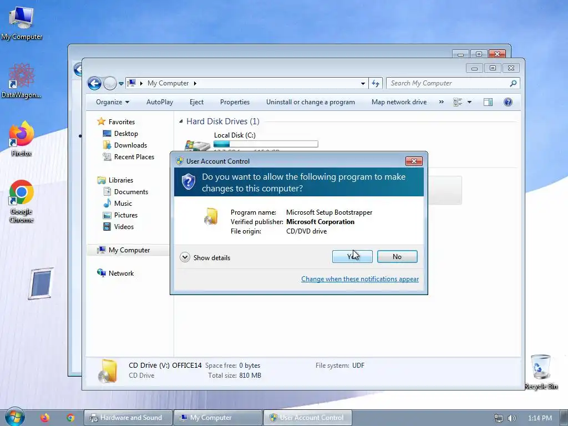The width and height of the screenshot is (568, 426).
Task: Click the Setup Bootstrapper program icon
Action: coord(211,217)
